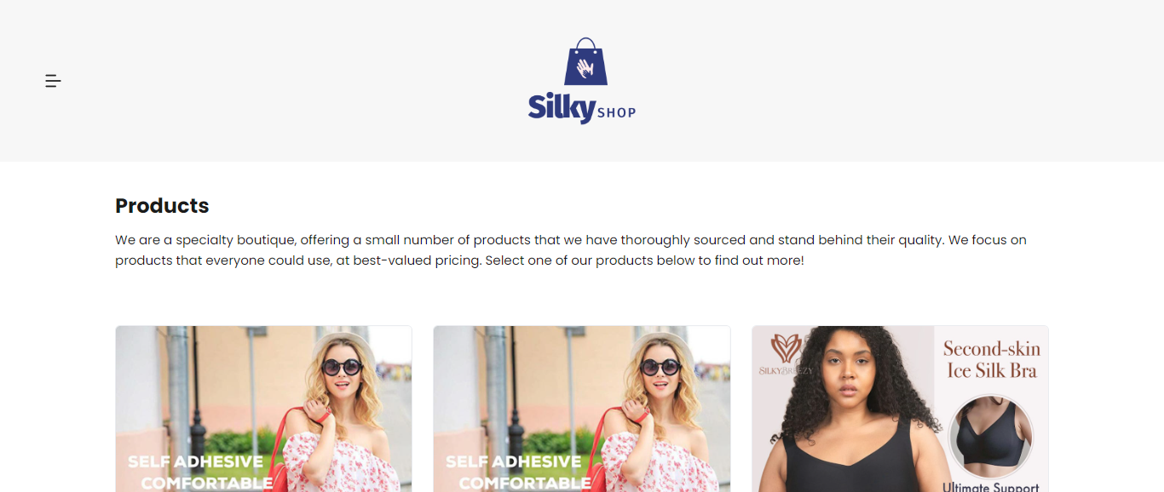Open the first self adhesive product card
Image resolution: width=1164 pixels, height=492 pixels.
point(263,409)
